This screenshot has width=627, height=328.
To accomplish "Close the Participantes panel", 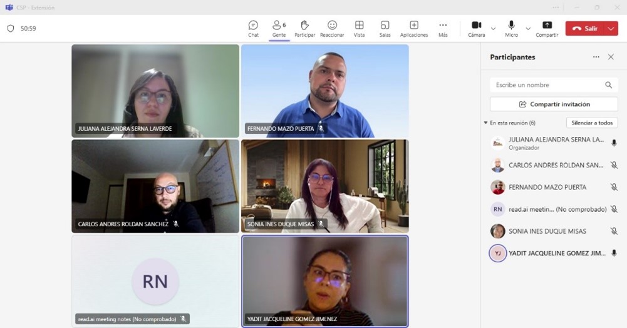I will [611, 57].
